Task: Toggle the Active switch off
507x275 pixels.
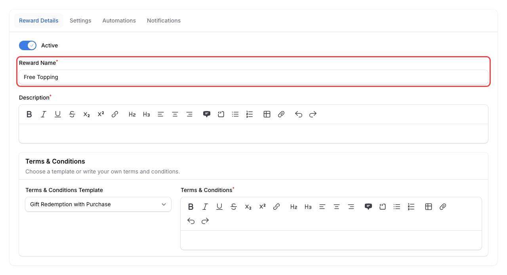Action: tap(27, 45)
